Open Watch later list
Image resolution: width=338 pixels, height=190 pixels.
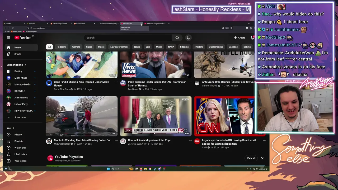point(21,148)
